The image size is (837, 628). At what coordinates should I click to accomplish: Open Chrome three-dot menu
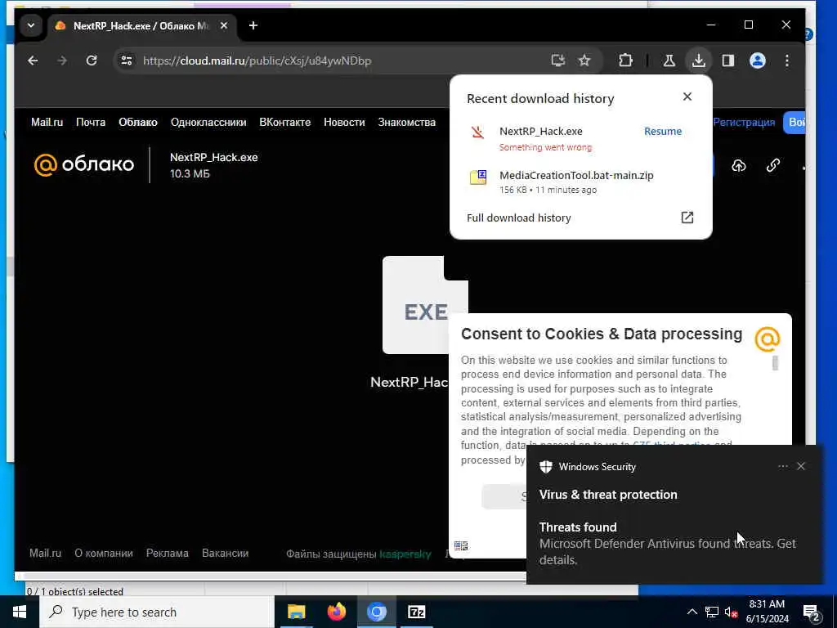point(787,61)
